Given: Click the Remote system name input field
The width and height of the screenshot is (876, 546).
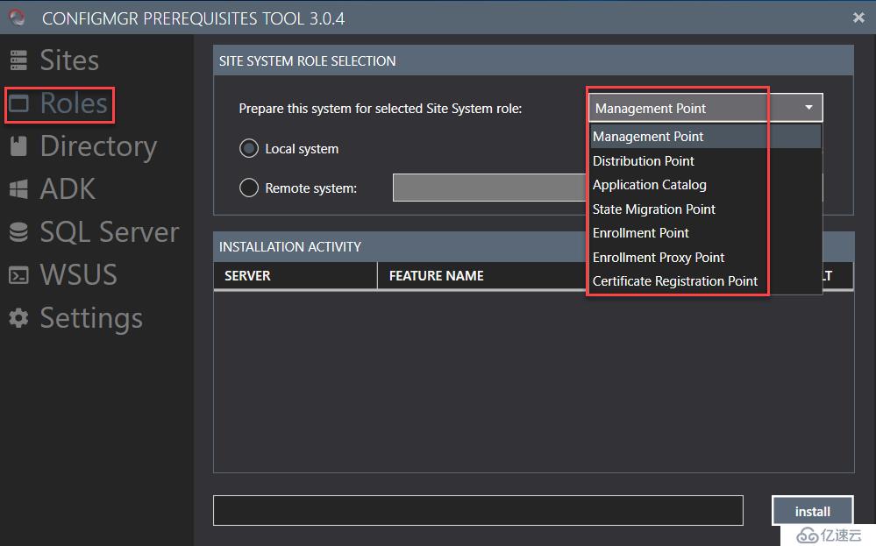Looking at the screenshot, I should tap(489, 188).
